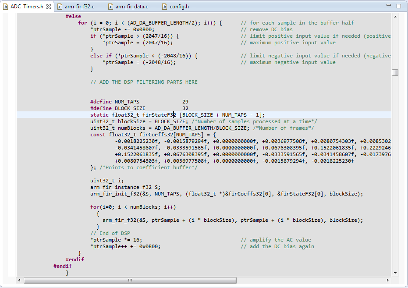Click the '// amplify the AC value' comment
The image size is (408, 288).
[276, 240]
